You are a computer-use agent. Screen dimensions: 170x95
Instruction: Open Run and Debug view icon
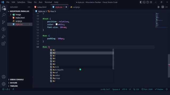tap(3, 36)
